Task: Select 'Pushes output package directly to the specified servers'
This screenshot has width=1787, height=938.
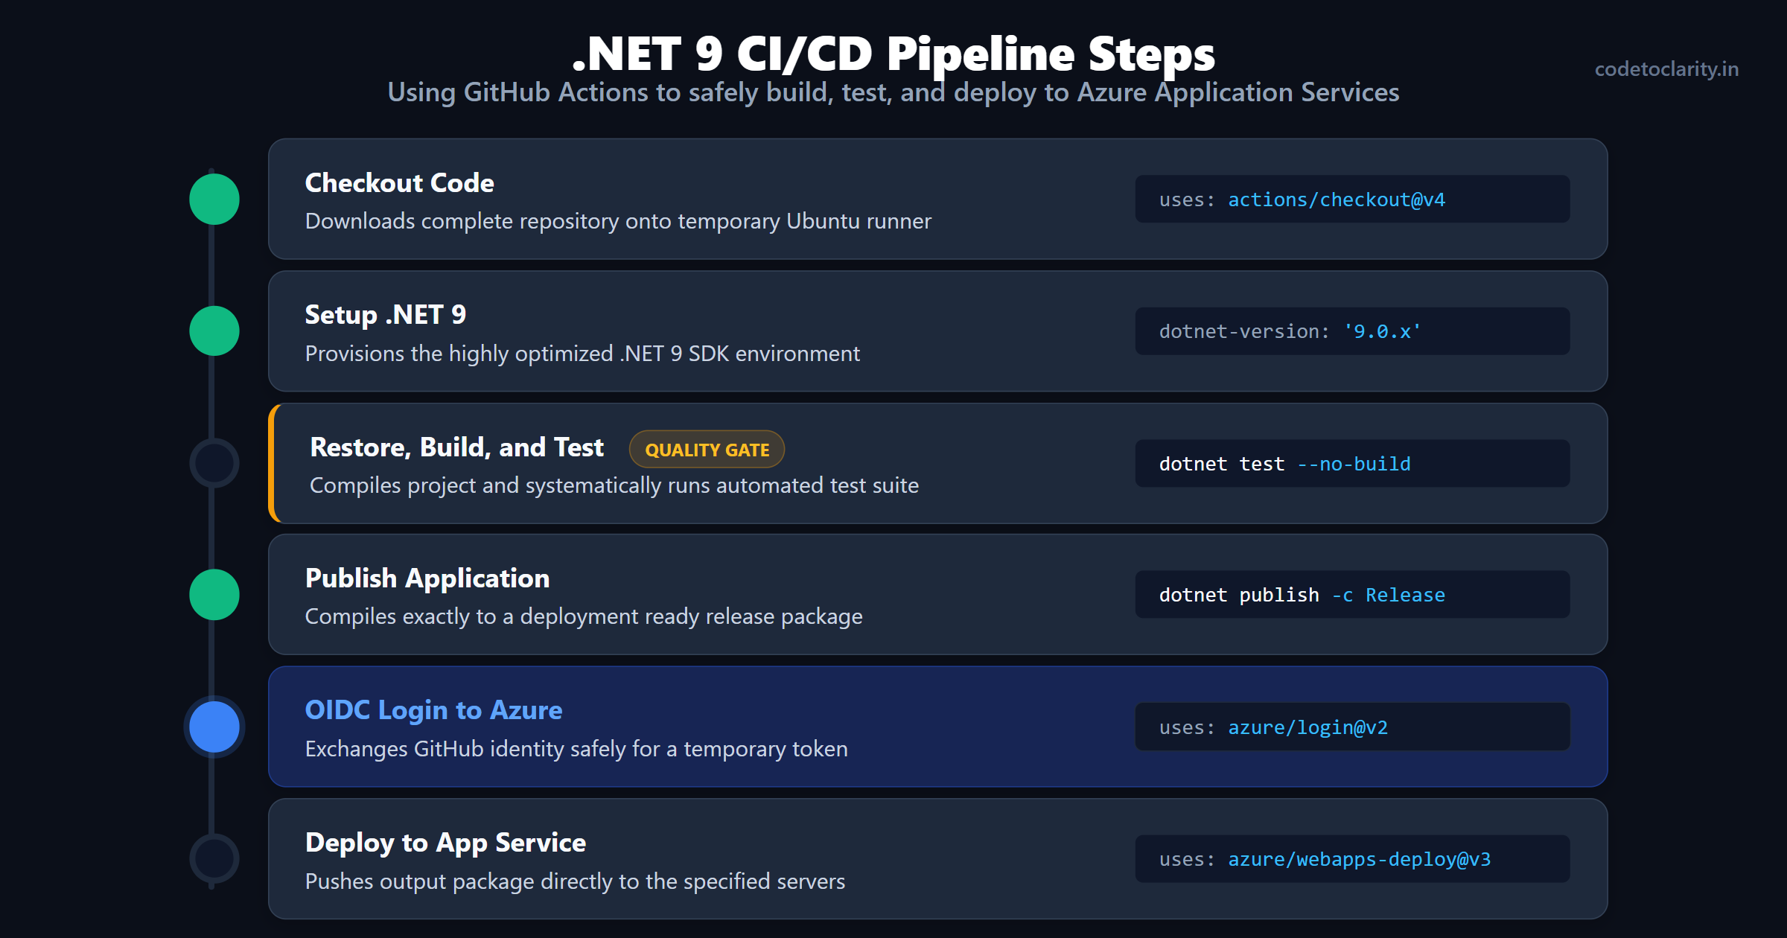Action: click(x=575, y=881)
